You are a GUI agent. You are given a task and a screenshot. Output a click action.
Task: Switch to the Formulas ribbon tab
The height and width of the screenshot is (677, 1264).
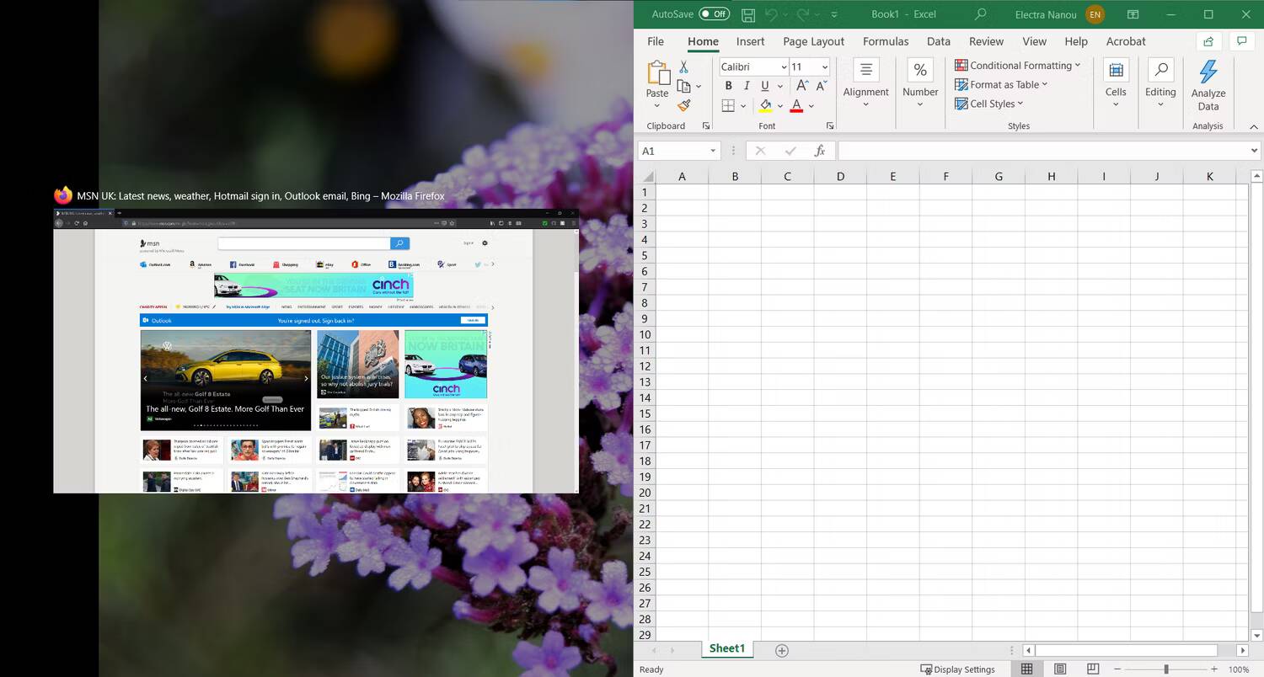(885, 41)
